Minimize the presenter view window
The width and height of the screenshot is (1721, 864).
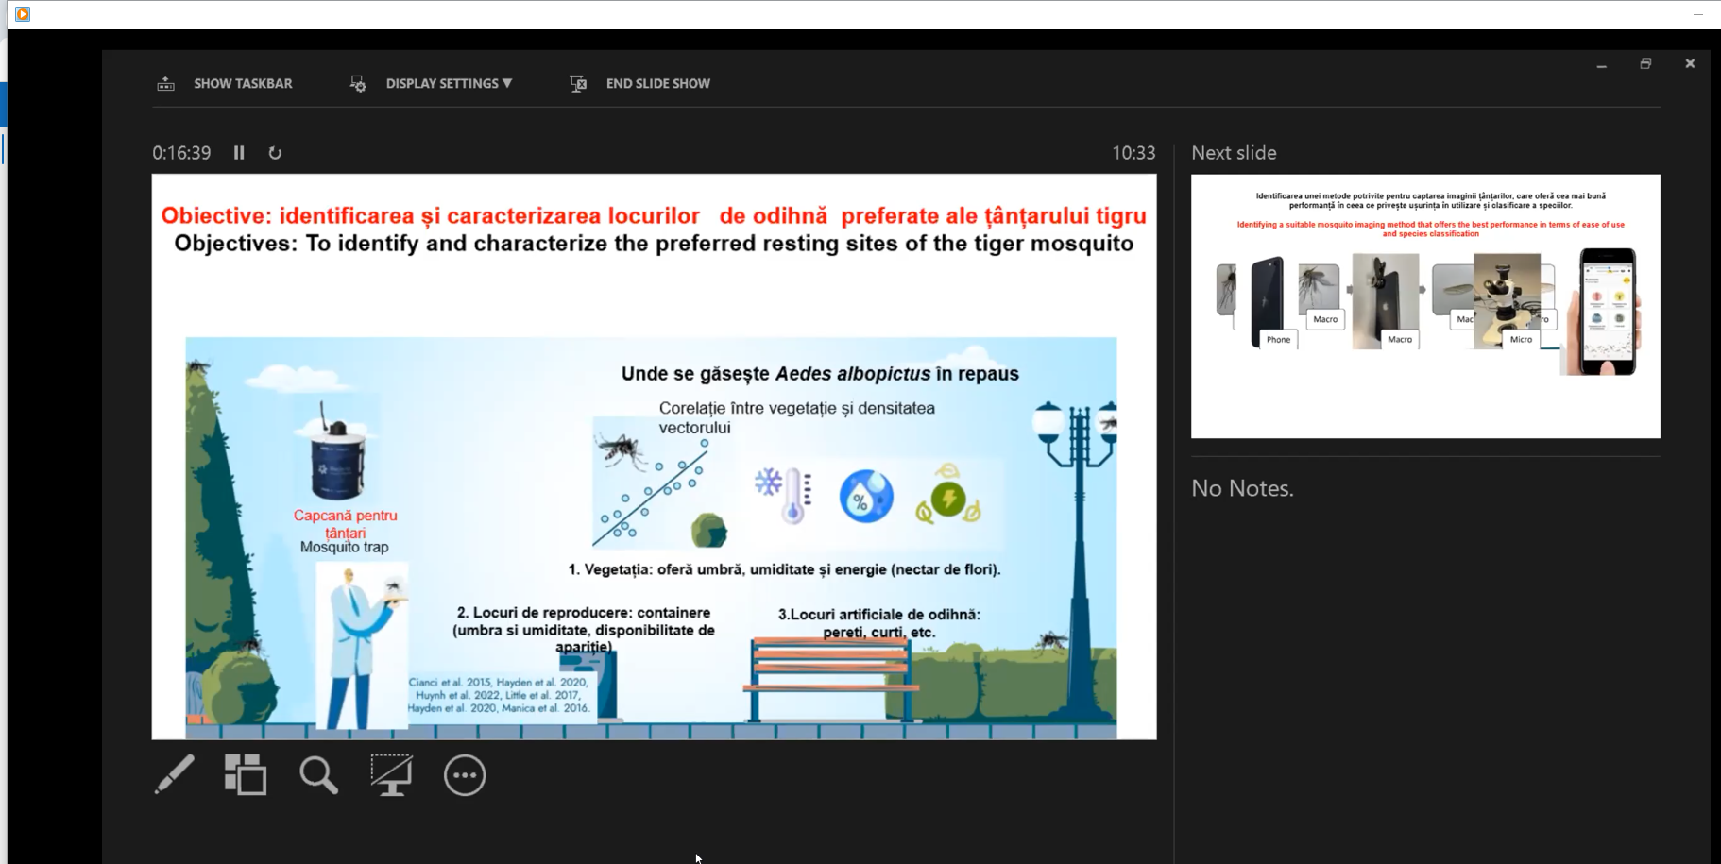1601,64
